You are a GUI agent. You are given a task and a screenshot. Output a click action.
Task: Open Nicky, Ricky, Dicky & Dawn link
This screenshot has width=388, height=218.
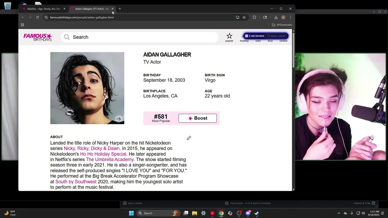point(92,148)
